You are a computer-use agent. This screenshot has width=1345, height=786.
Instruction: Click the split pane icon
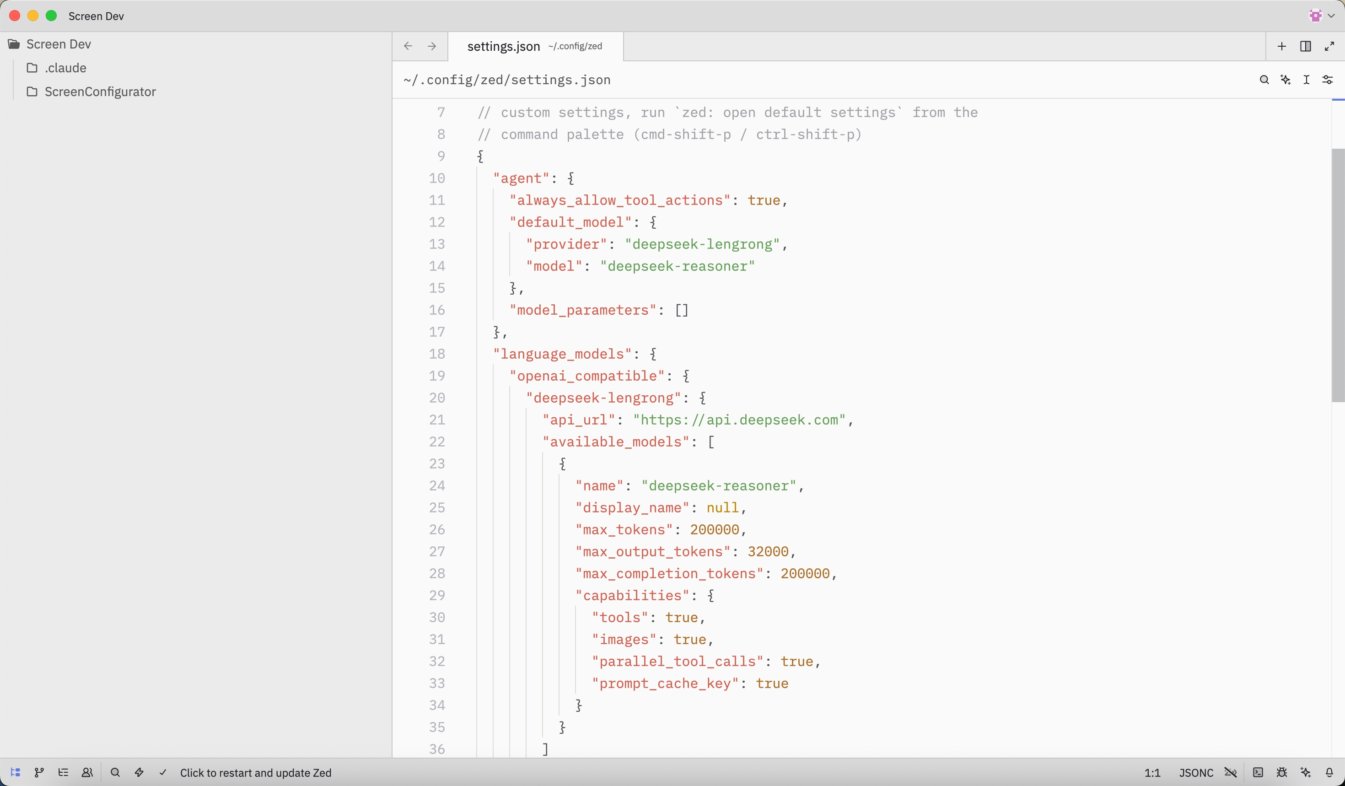pyautogui.click(x=1306, y=46)
